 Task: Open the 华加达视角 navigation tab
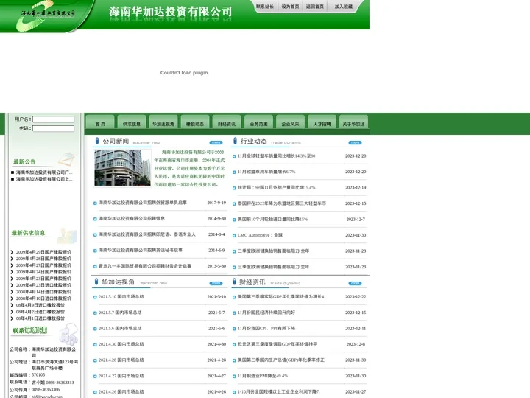(x=163, y=122)
